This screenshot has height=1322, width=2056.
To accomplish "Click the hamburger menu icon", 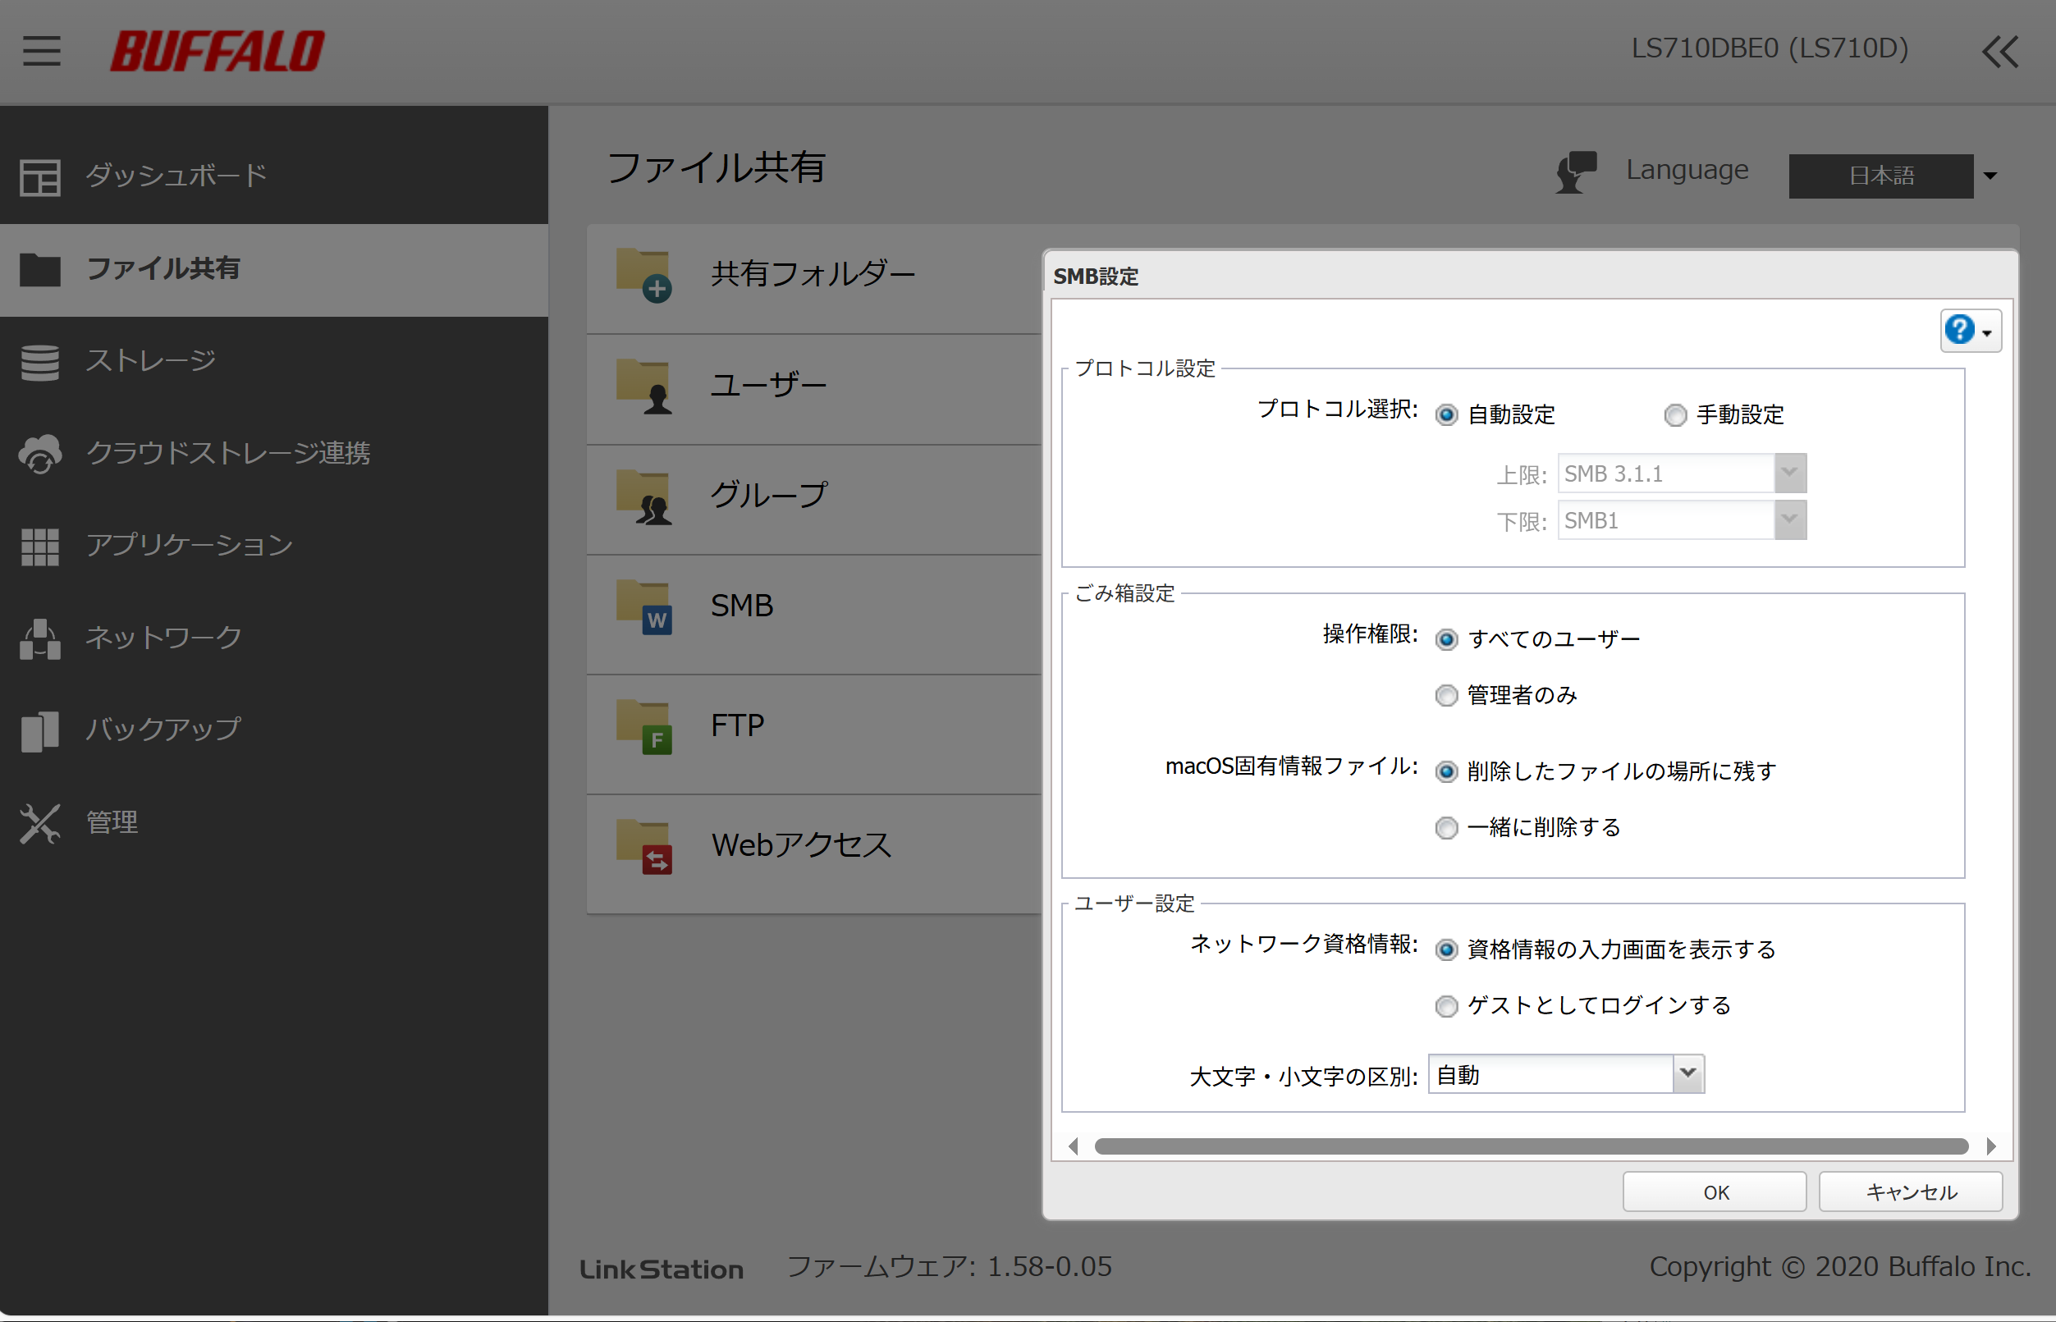I will coord(41,51).
